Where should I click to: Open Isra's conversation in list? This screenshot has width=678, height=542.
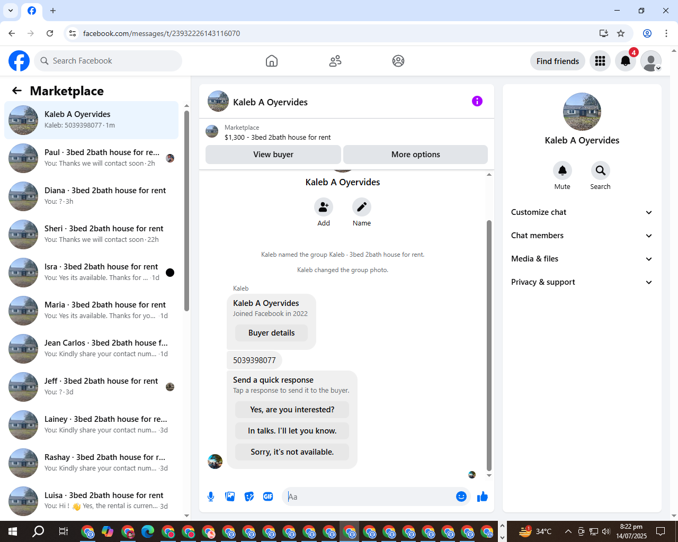(x=91, y=273)
